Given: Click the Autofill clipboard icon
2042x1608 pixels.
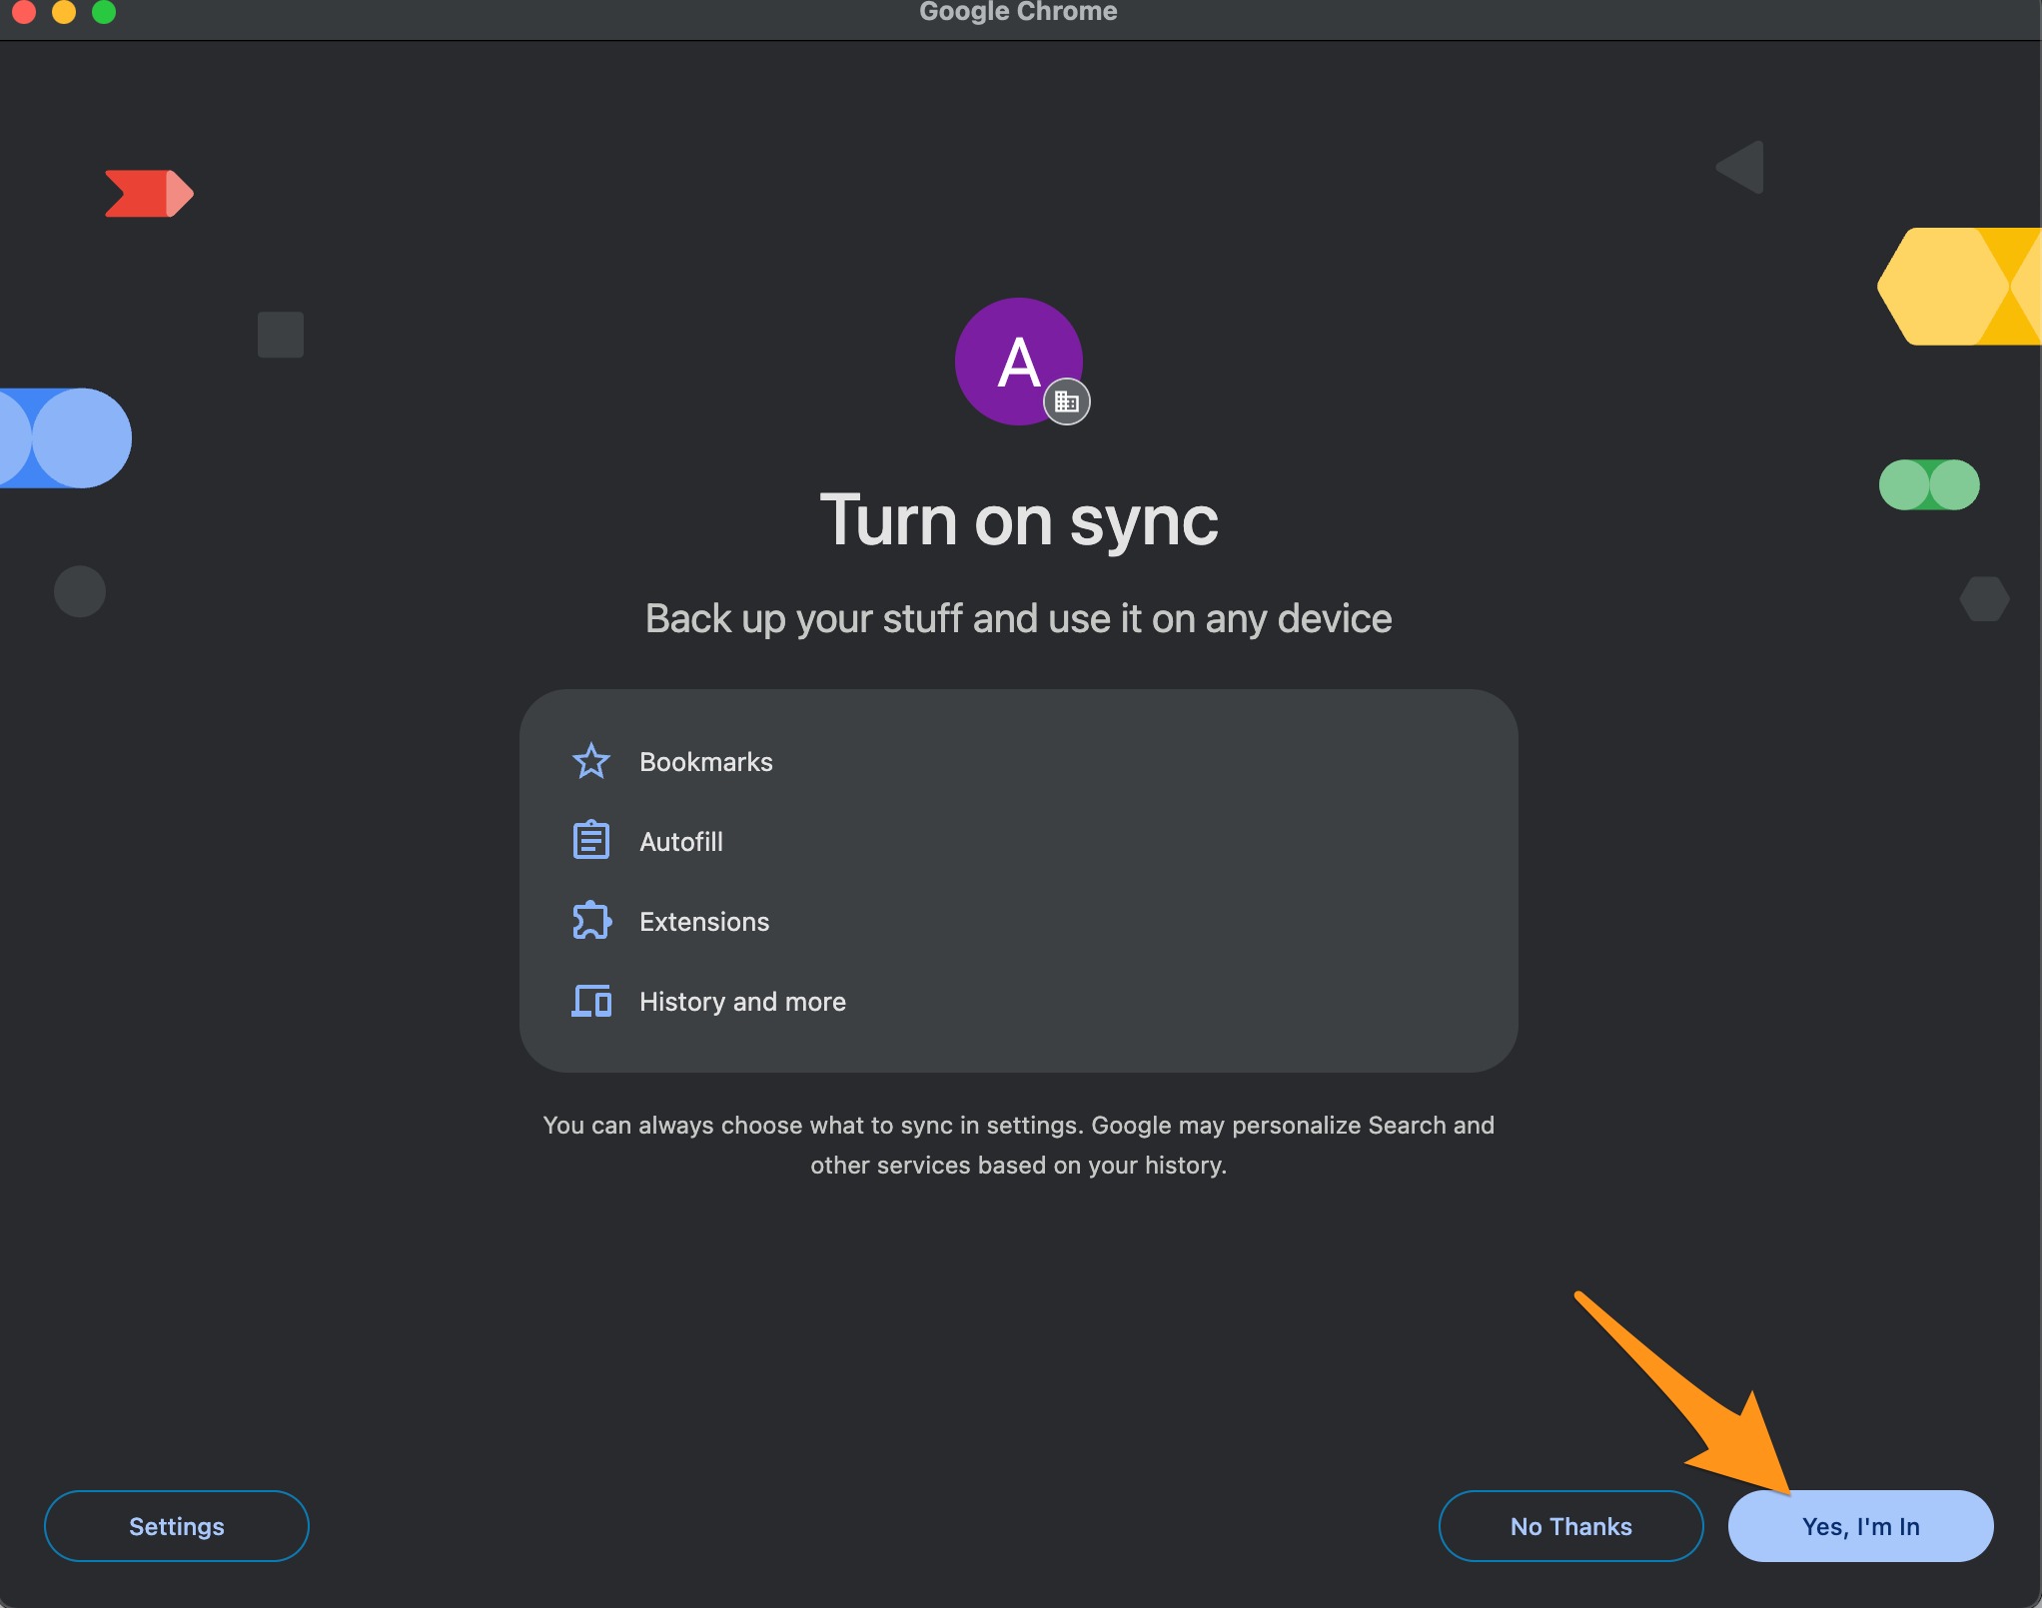Looking at the screenshot, I should pos(590,840).
